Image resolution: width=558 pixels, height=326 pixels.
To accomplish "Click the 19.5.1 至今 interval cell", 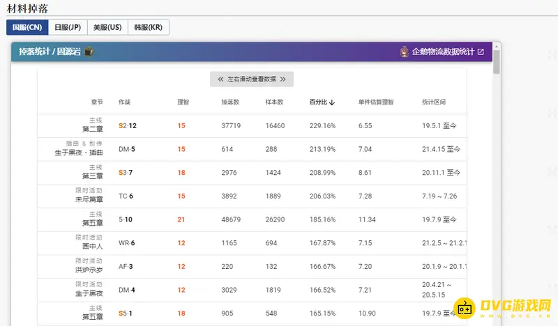I will (439, 126).
